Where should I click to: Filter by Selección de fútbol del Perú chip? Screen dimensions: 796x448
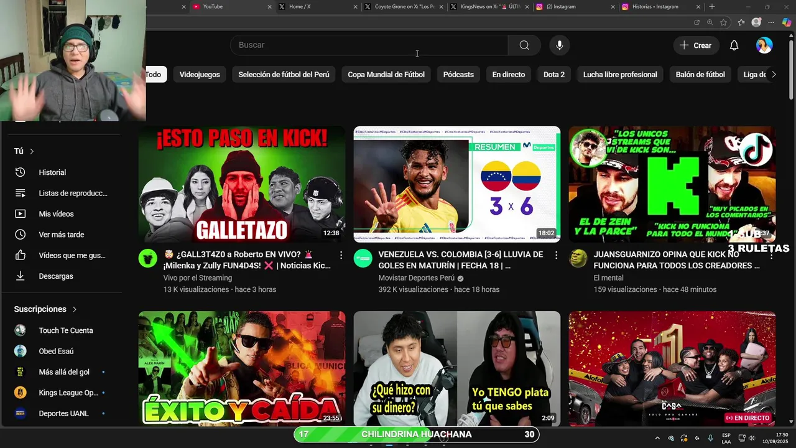click(284, 75)
